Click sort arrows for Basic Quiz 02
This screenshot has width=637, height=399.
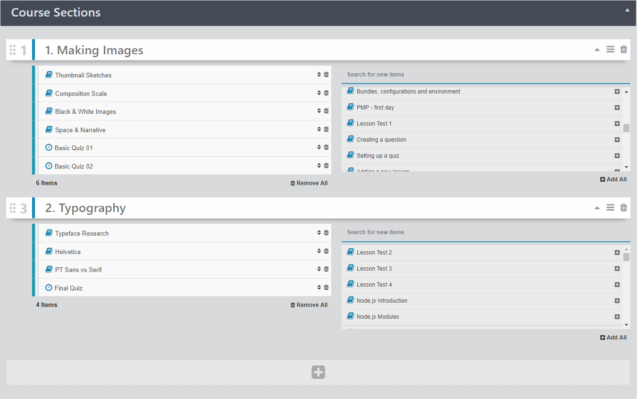click(319, 166)
